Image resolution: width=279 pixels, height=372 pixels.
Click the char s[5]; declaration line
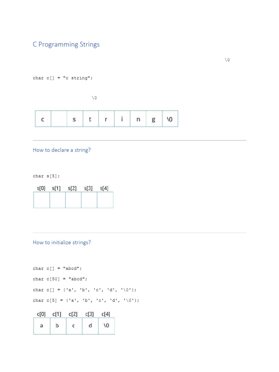tap(46, 176)
